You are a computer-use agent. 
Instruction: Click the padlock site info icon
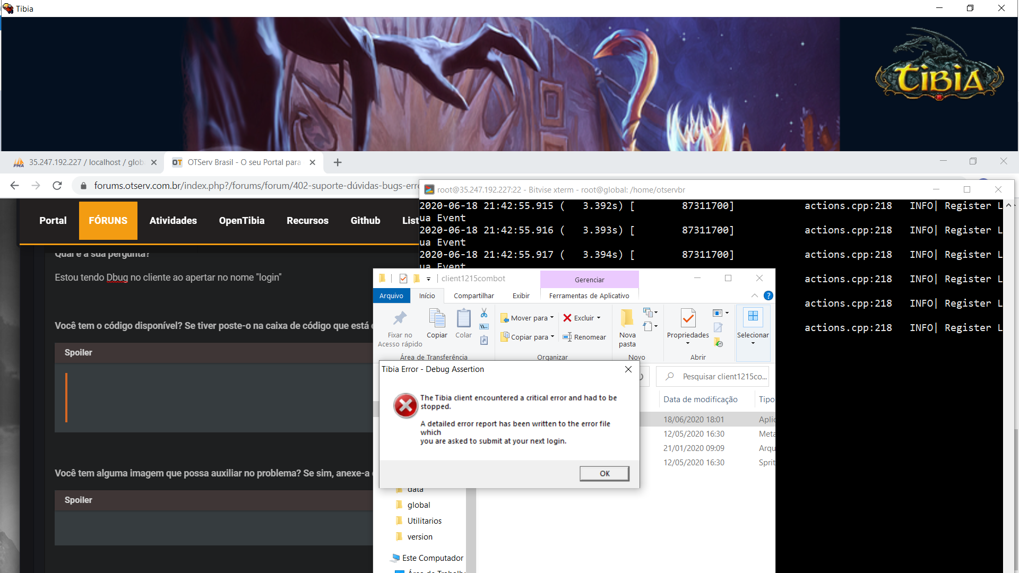(x=83, y=186)
